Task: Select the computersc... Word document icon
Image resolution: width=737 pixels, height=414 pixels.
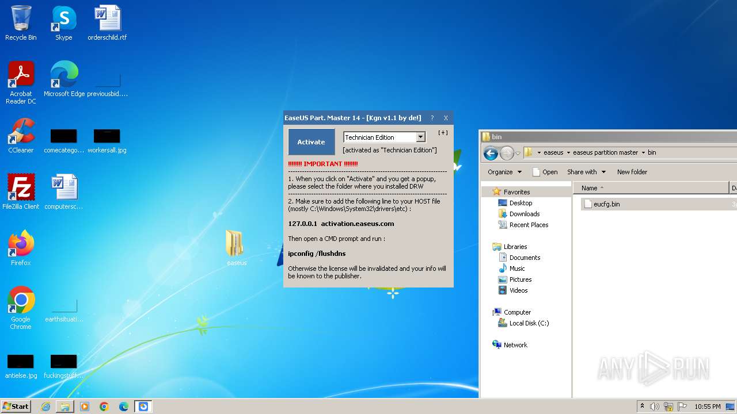Action: click(x=63, y=191)
